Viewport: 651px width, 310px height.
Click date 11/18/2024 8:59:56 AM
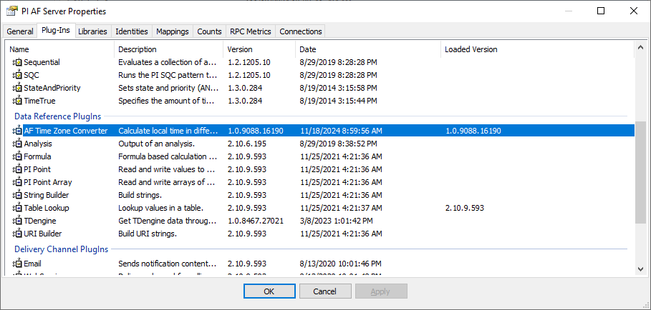point(341,131)
